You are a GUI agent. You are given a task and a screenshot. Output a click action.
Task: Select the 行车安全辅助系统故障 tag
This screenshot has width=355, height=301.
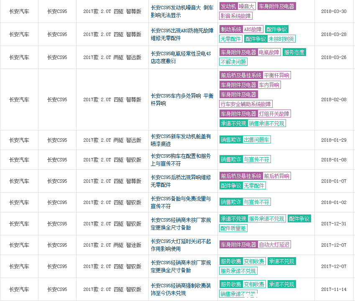[x=246, y=104]
